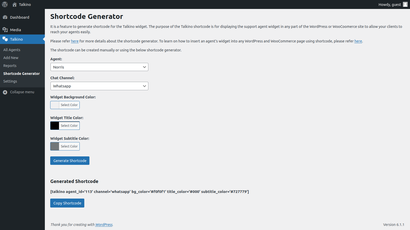Pick the Widget Background Color swatch
This screenshot has height=230, width=410.
(55, 105)
